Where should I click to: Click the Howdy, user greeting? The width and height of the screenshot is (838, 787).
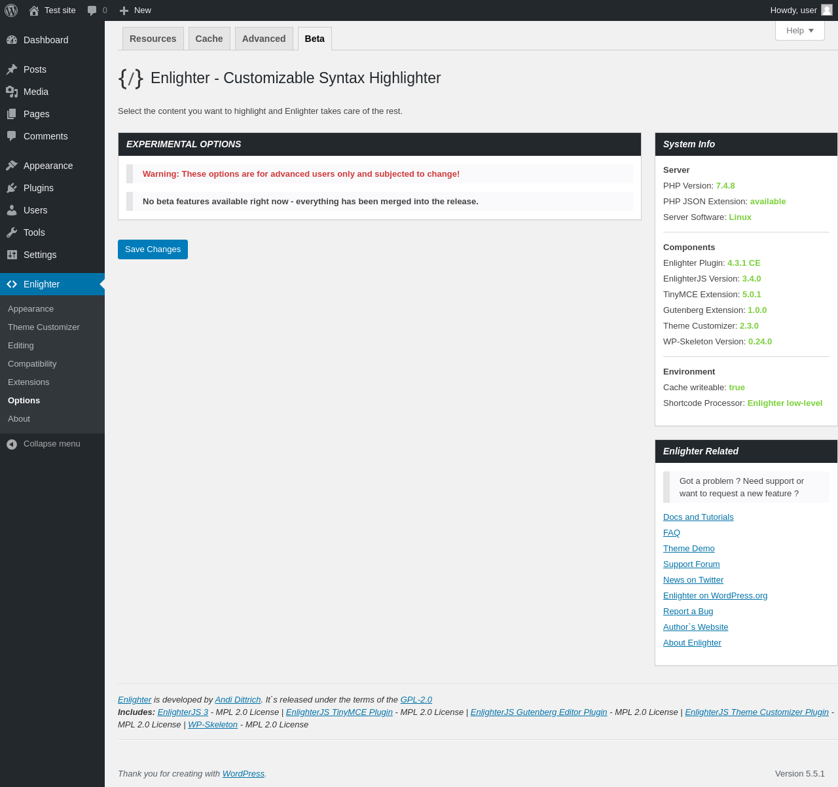(793, 10)
